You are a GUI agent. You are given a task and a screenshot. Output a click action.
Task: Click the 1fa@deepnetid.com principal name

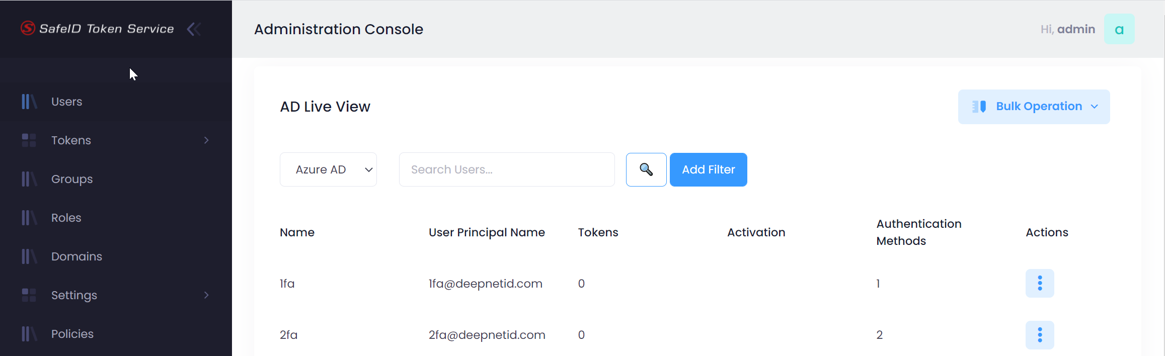pos(485,284)
